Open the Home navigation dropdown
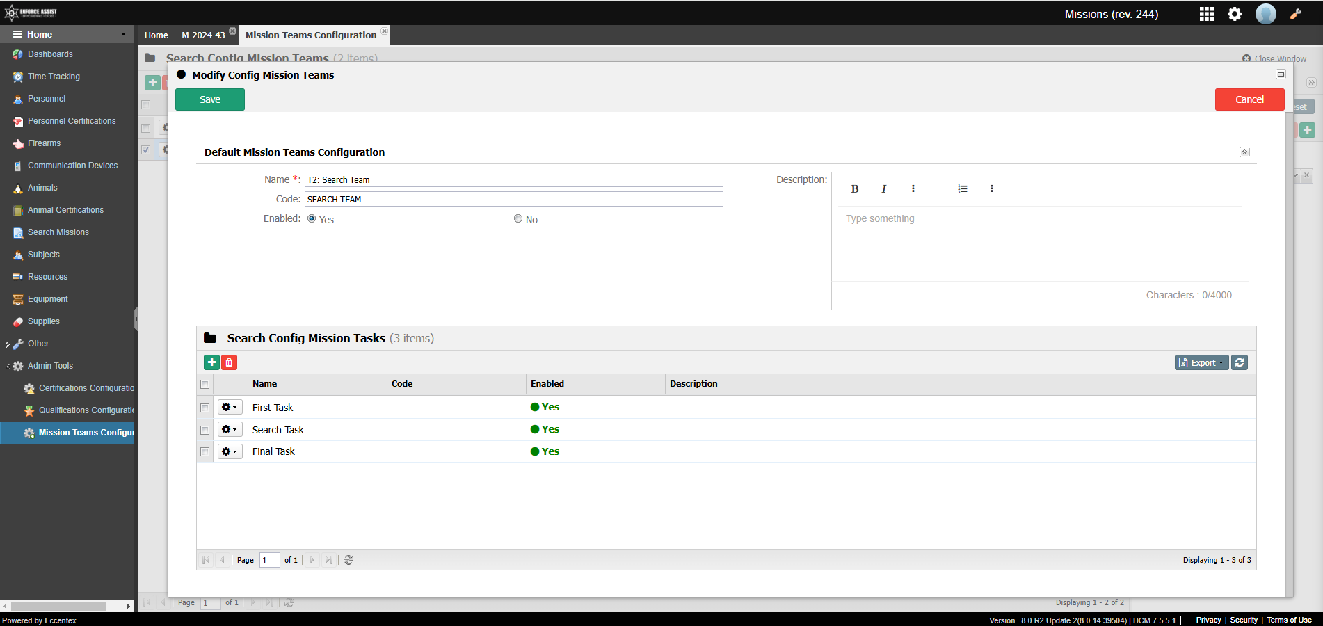The height and width of the screenshot is (626, 1323). pos(67,34)
